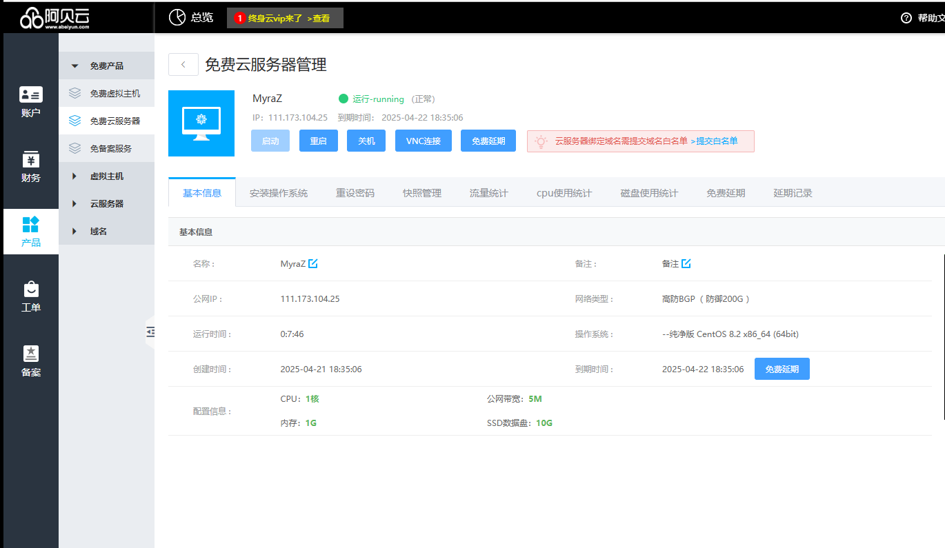Switch to the 流量统计 tab

[489, 193]
